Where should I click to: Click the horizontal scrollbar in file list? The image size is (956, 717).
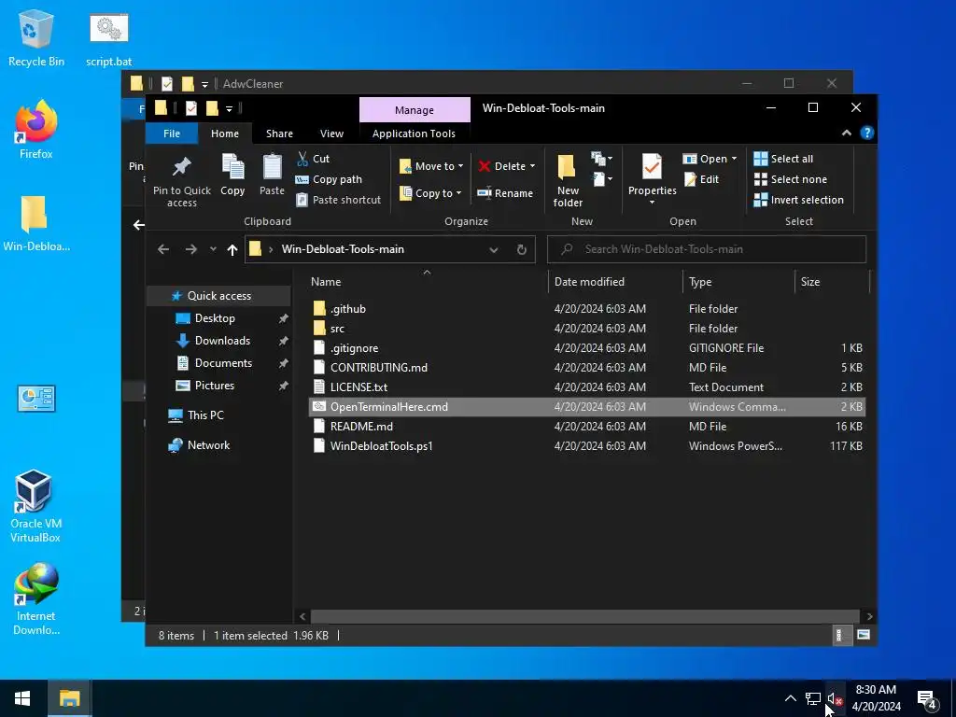tap(584, 616)
